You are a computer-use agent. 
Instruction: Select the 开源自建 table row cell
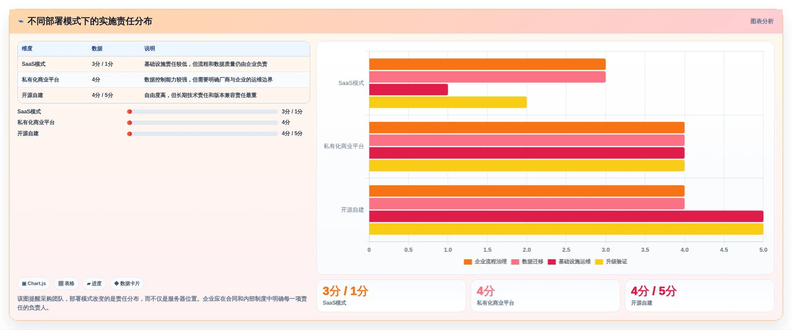[32, 95]
